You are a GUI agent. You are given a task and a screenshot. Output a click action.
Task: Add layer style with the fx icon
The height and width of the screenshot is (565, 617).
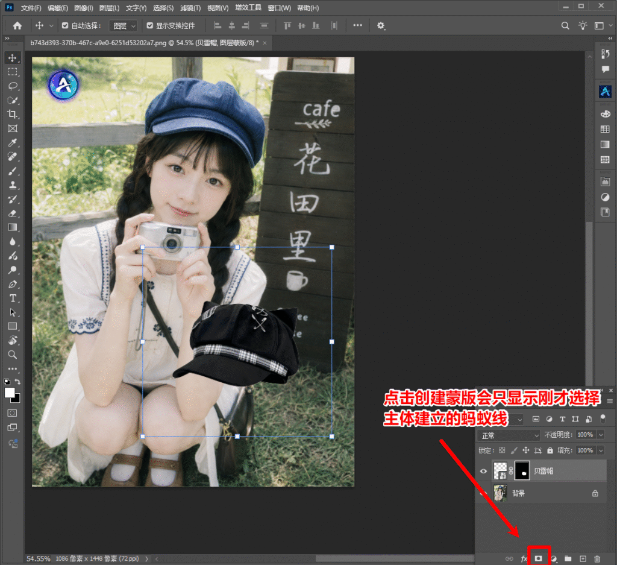tap(524, 559)
